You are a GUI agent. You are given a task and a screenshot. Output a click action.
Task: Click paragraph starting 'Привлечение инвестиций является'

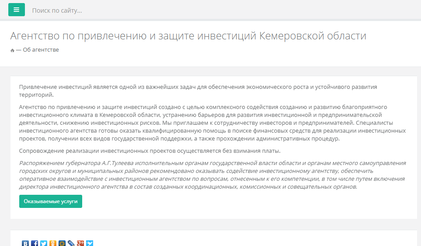coord(198,91)
